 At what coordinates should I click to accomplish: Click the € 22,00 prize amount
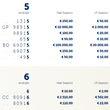pyautogui.click(x=102, y=103)
